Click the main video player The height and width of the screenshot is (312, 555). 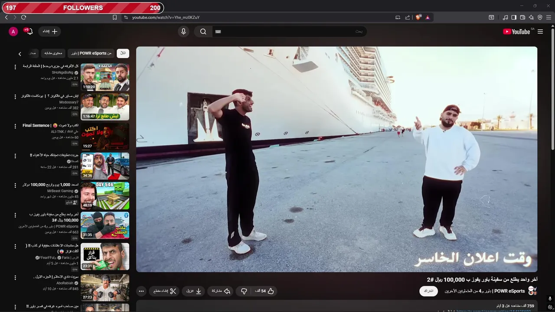pyautogui.click(x=336, y=159)
